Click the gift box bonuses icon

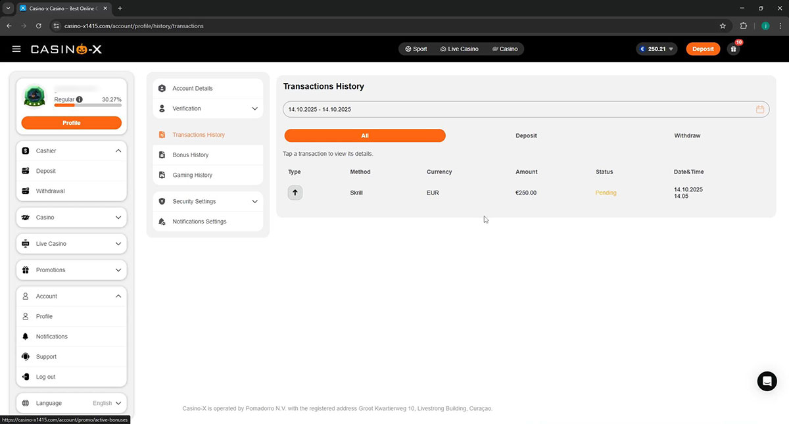[x=734, y=49]
